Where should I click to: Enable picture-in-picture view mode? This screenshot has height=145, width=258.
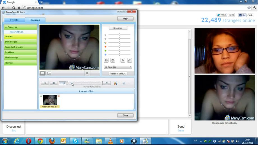(49, 73)
